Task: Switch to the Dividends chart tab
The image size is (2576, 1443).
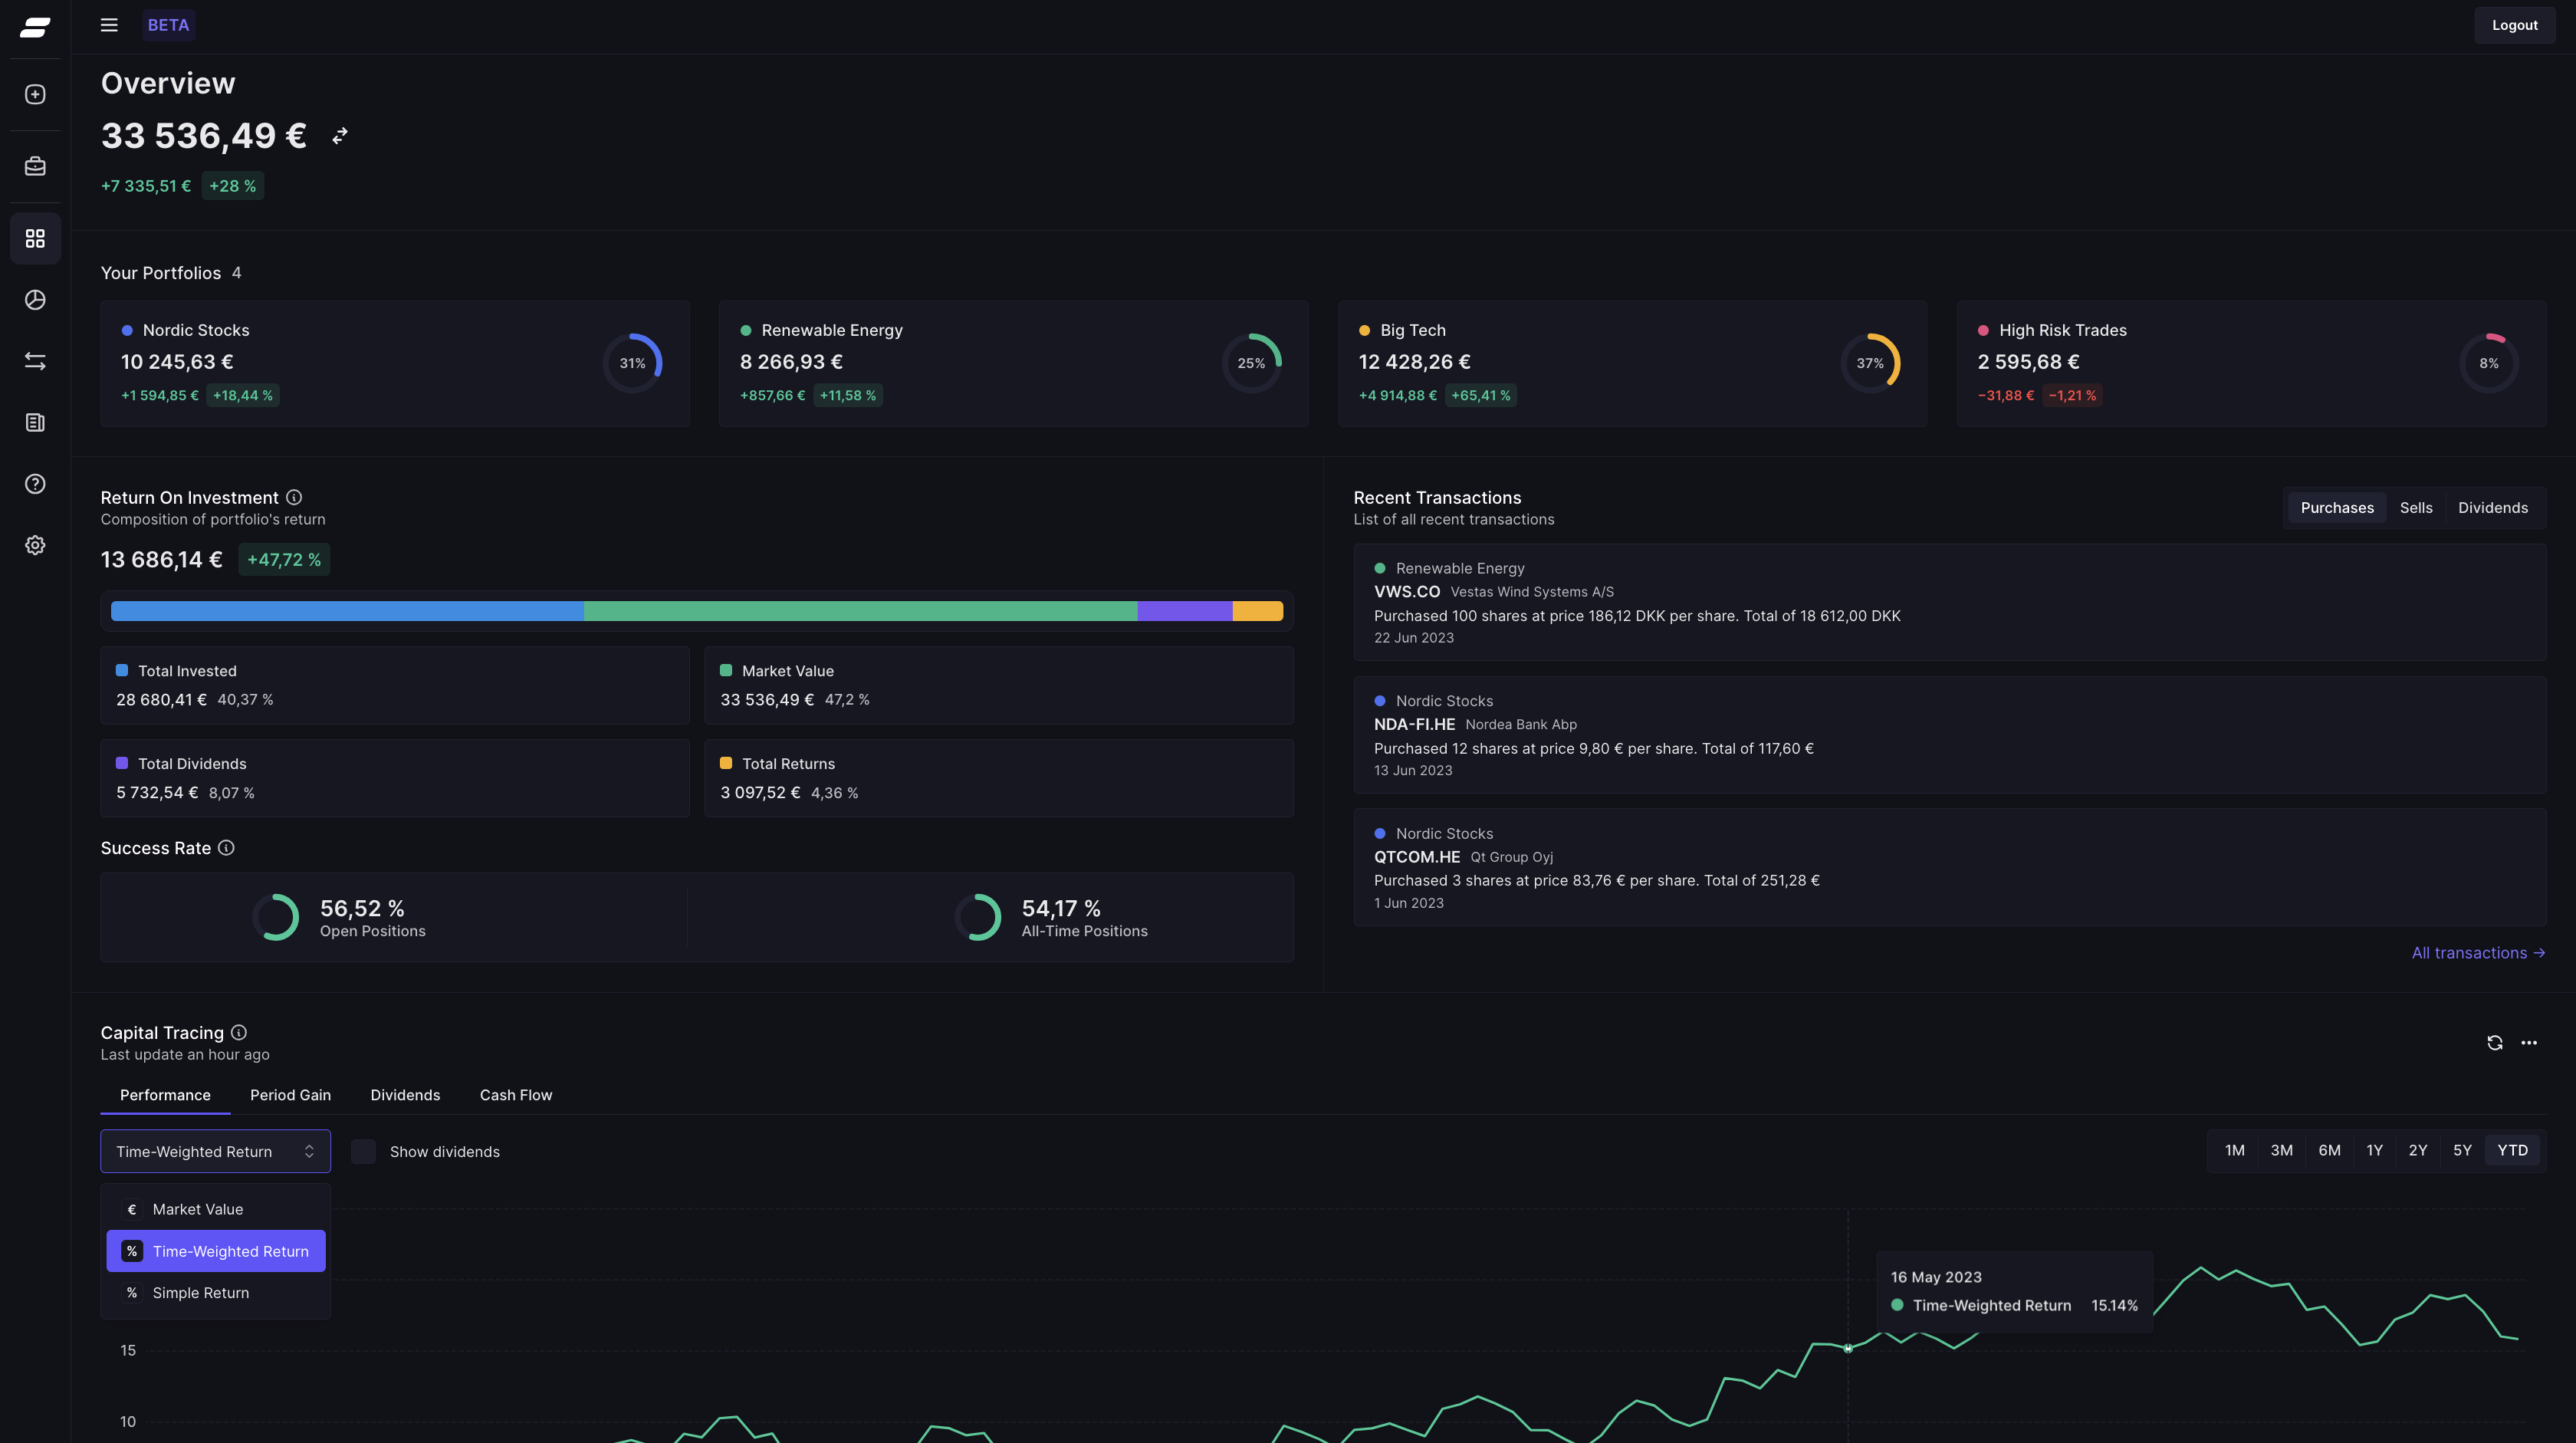Action: (x=405, y=1095)
